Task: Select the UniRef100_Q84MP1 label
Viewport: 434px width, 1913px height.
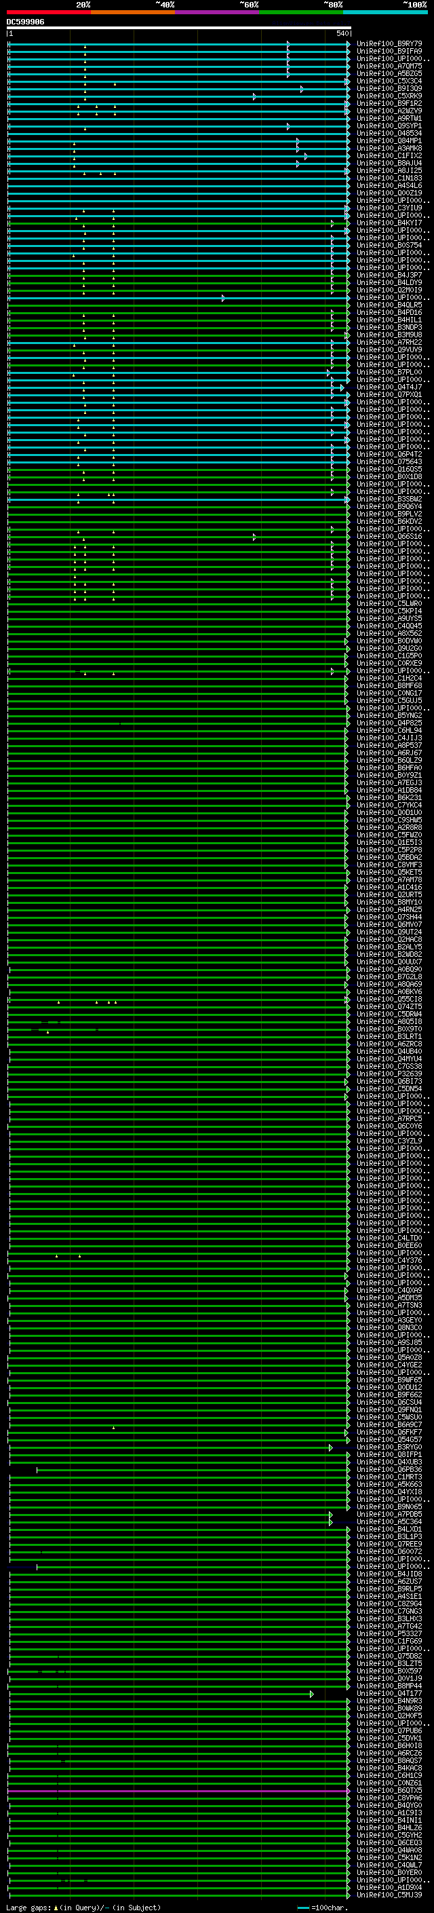Action: [389, 141]
